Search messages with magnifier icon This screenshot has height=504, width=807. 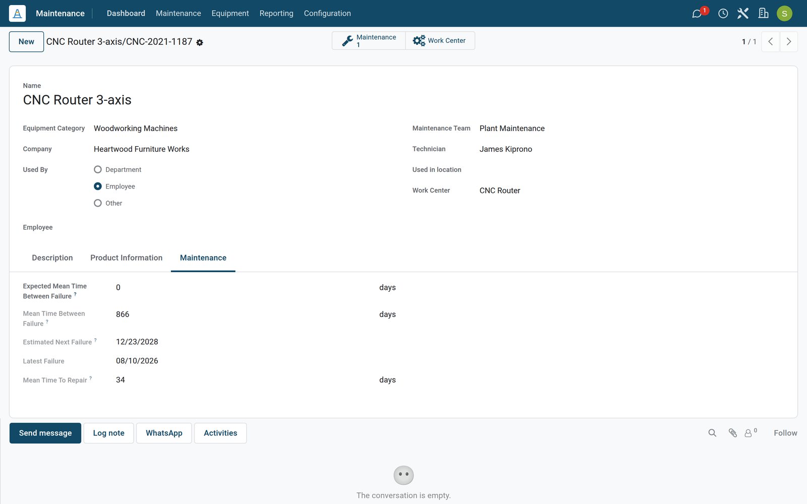coord(712,433)
